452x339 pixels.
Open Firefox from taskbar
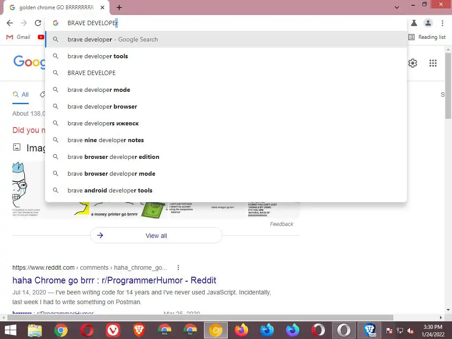pyautogui.click(x=241, y=330)
